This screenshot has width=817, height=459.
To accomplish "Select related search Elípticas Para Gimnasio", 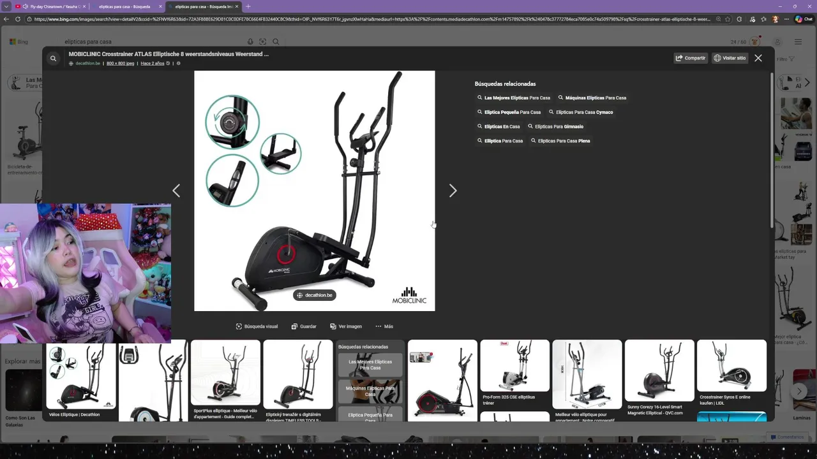I will coord(556,126).
